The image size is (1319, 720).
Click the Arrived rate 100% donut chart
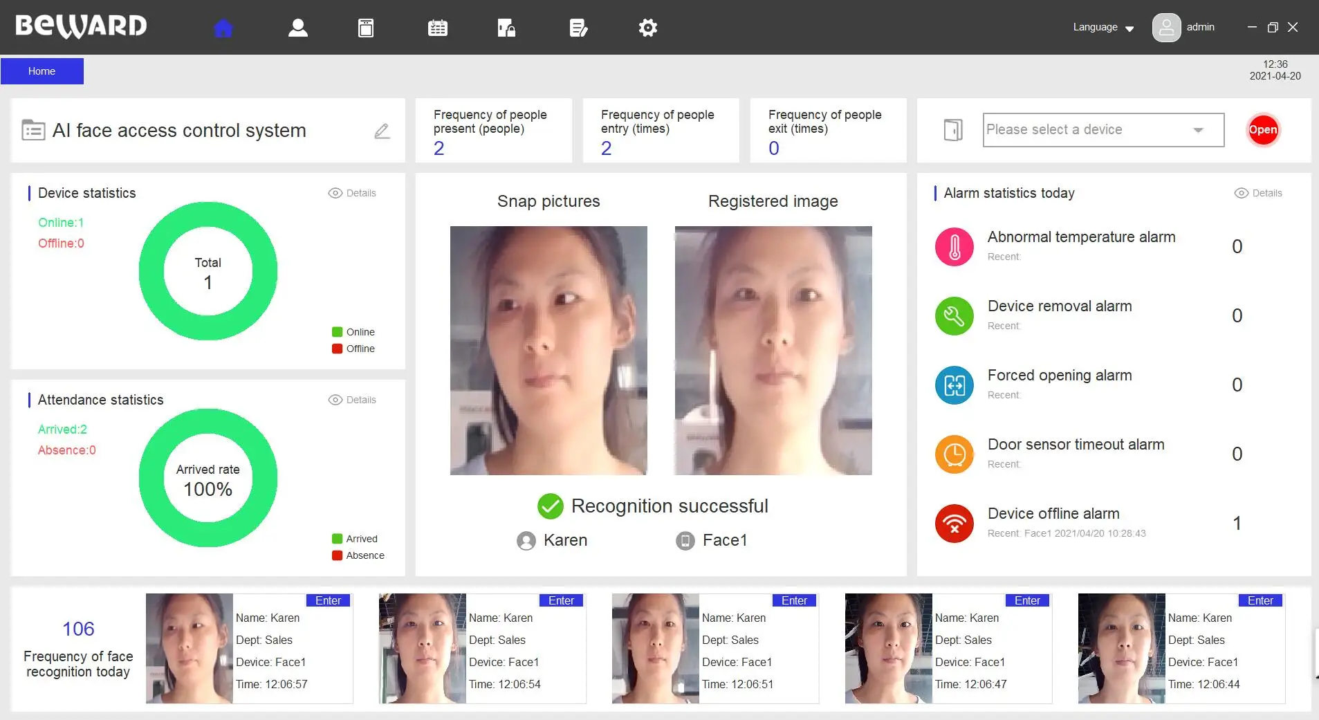pos(208,478)
